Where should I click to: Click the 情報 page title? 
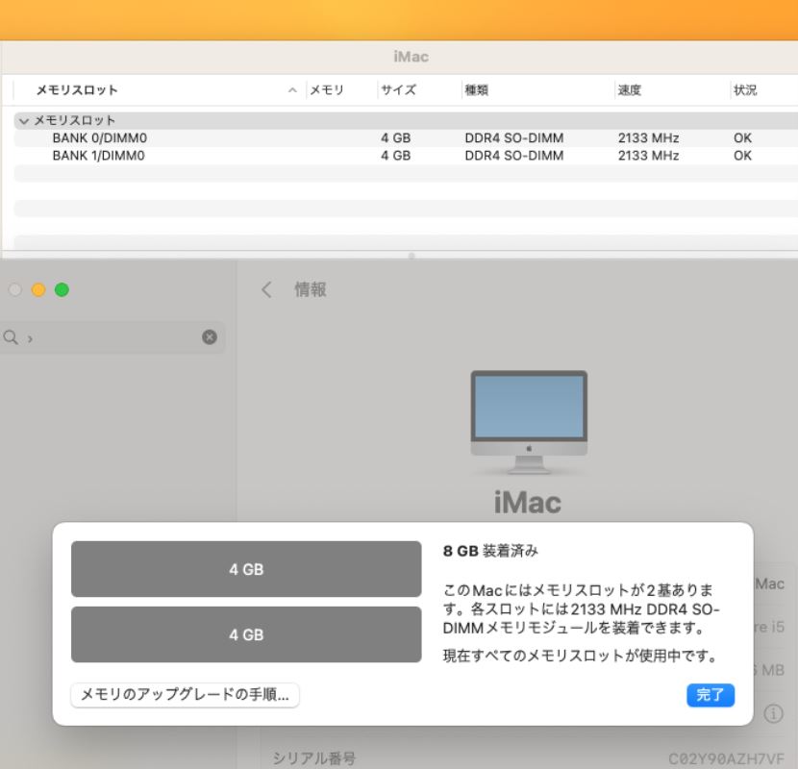[x=311, y=289]
